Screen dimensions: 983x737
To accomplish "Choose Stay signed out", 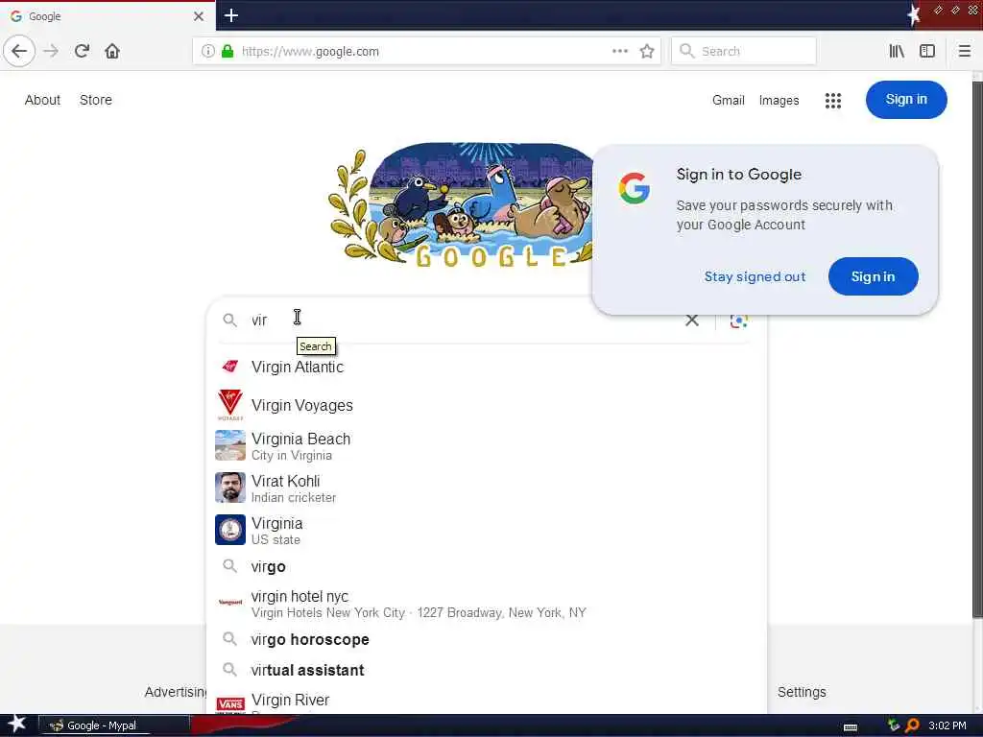I will pyautogui.click(x=755, y=276).
